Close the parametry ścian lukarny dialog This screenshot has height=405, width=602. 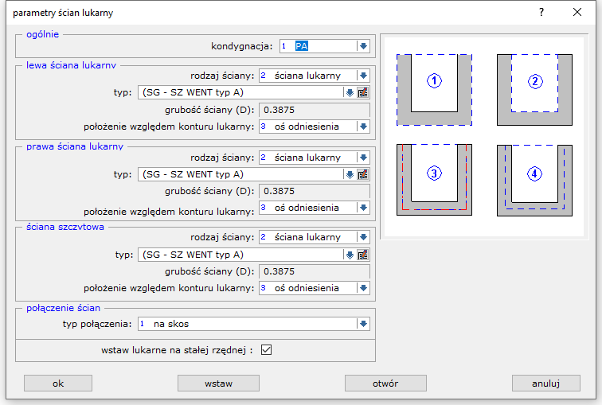click(577, 12)
